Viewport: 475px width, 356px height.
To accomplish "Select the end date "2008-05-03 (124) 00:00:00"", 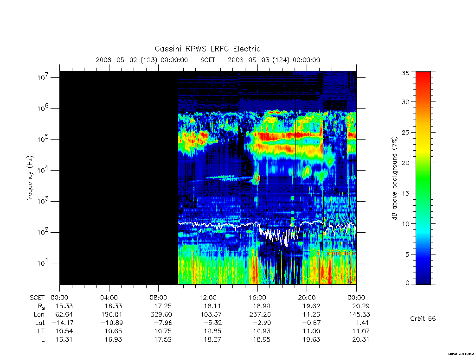I will pyautogui.click(x=274, y=60).
